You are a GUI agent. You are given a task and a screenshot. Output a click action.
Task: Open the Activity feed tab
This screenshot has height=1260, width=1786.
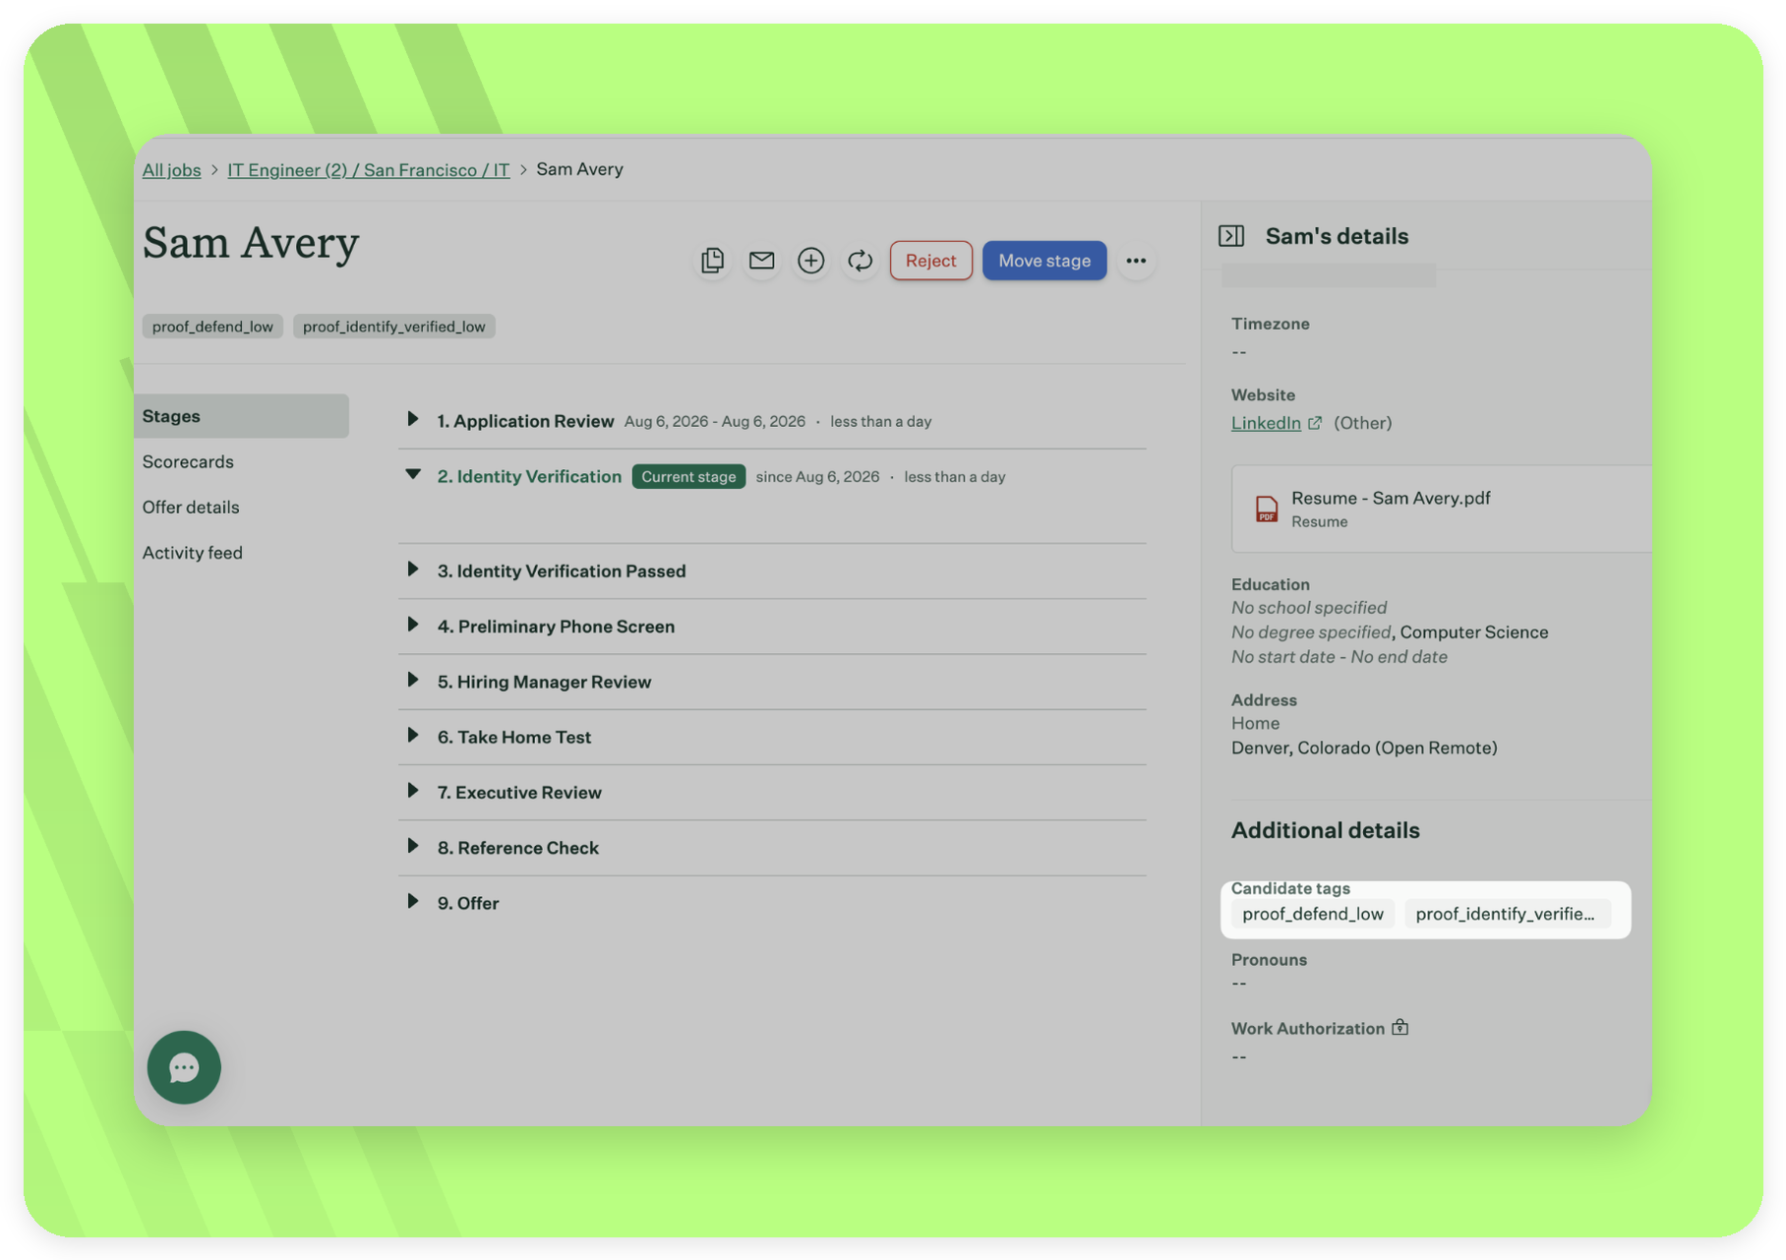pyautogui.click(x=193, y=553)
